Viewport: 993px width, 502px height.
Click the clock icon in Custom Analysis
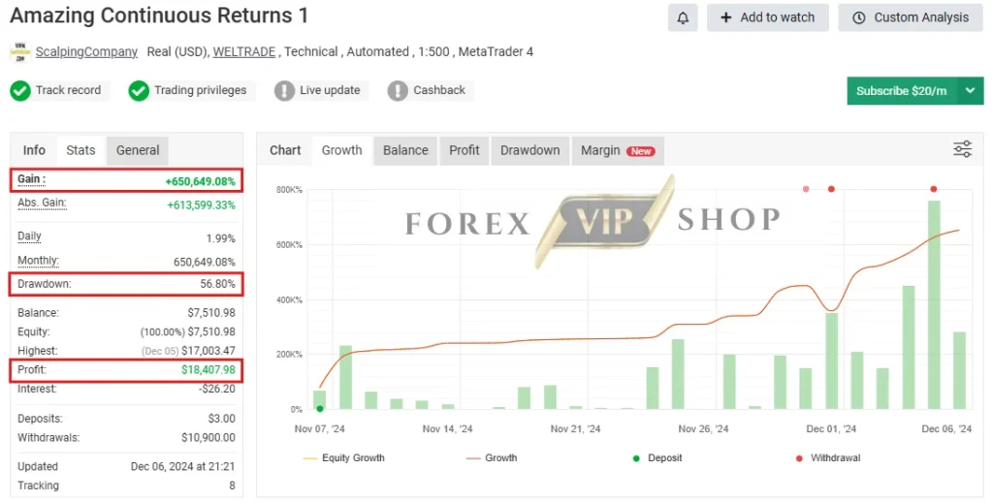point(859,17)
